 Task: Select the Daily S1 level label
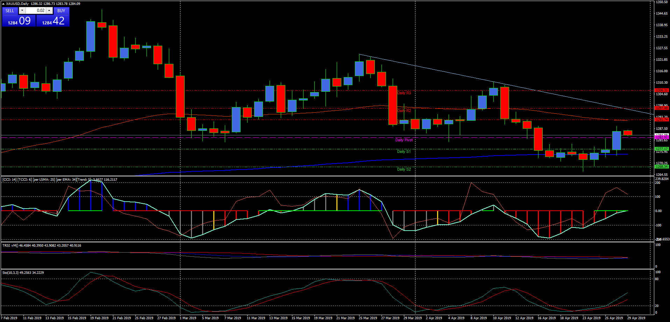(x=404, y=151)
